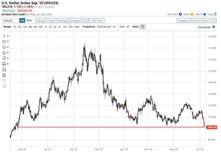Click the undo arrow in left toolbar
Screen dimensions: 221x155
pos(4,80)
